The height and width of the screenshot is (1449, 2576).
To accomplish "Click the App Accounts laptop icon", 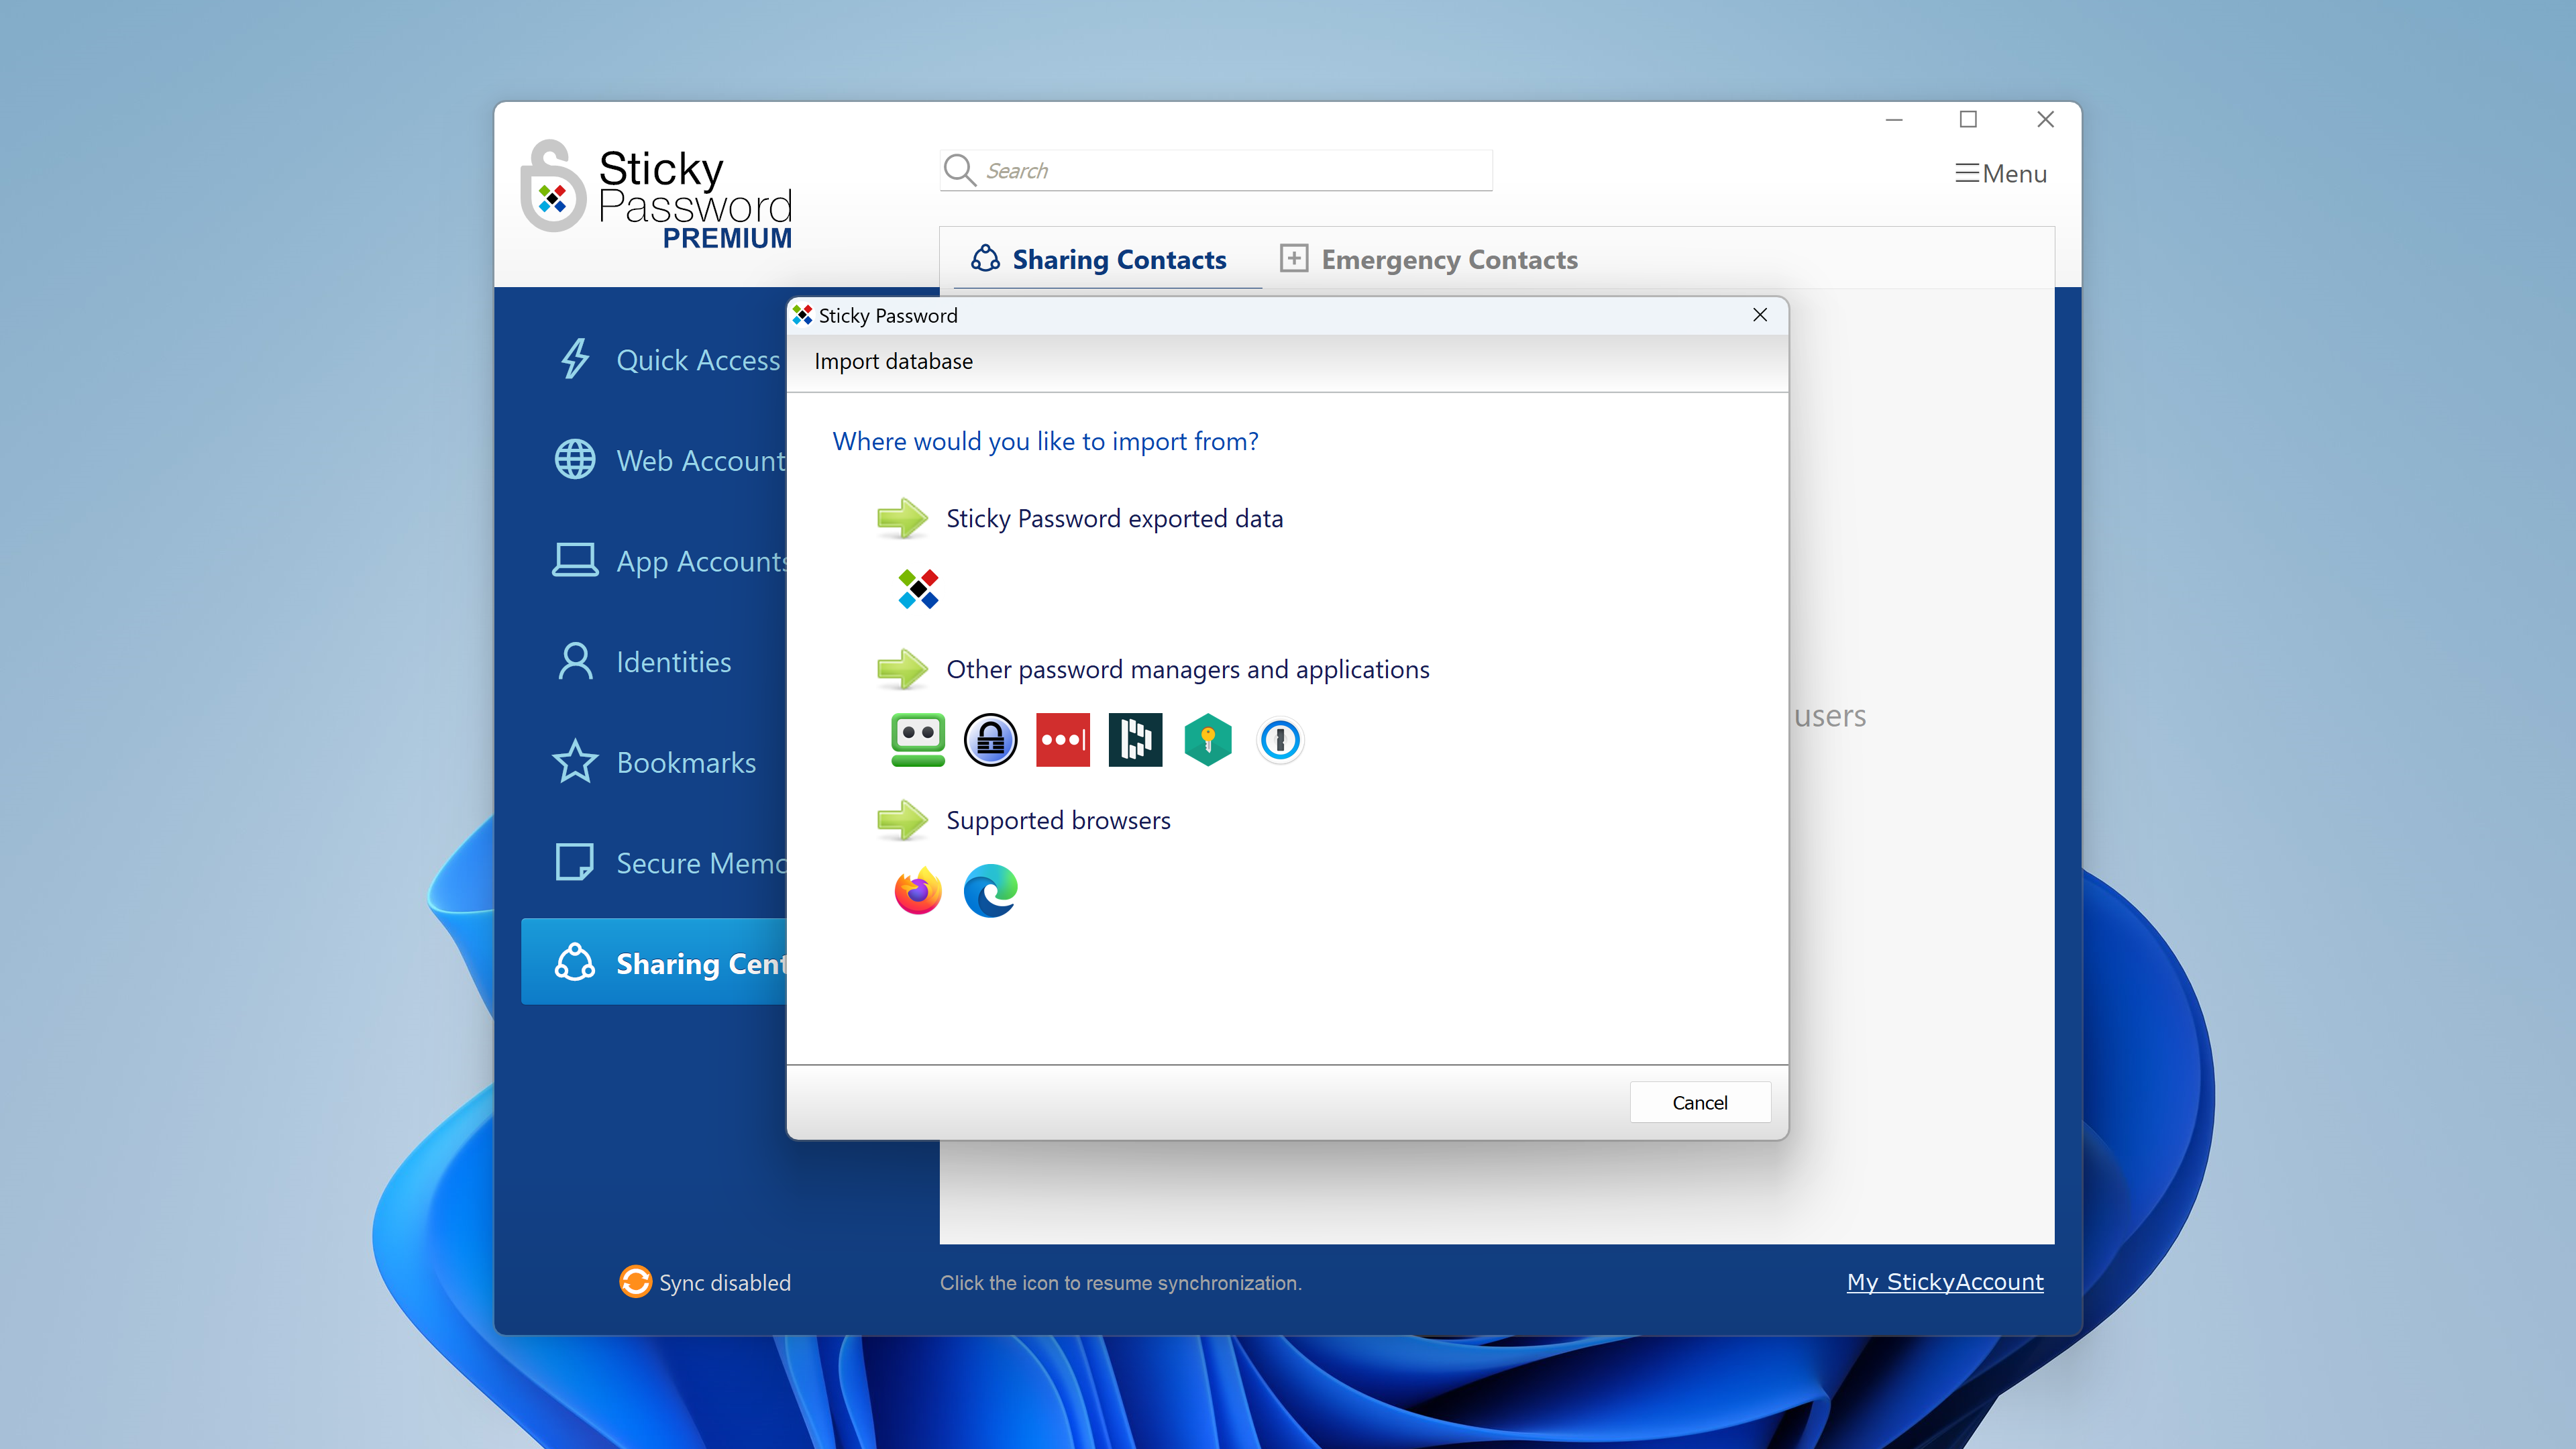I will [575, 560].
